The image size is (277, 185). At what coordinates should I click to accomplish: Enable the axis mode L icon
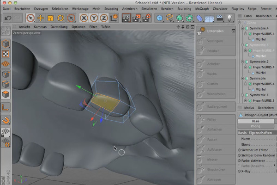coord(5,107)
